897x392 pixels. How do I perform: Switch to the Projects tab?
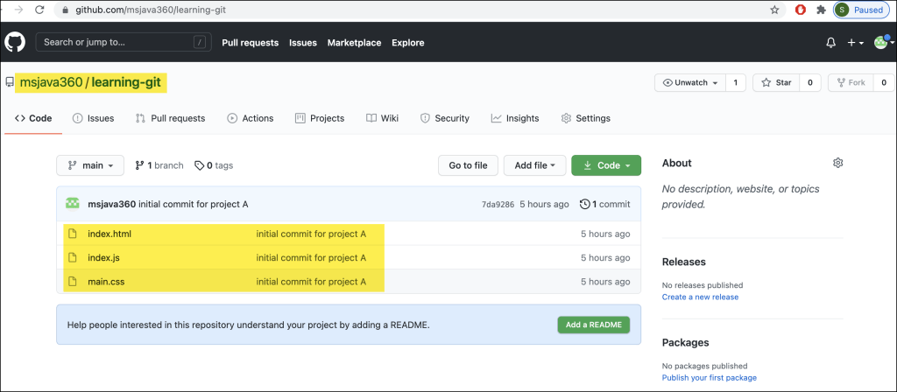(319, 118)
